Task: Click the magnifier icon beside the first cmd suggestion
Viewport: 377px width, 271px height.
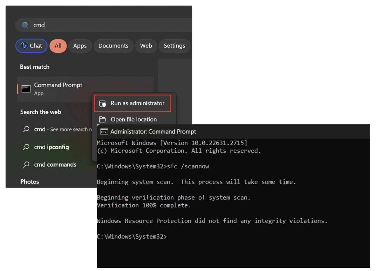Action: (x=26, y=129)
